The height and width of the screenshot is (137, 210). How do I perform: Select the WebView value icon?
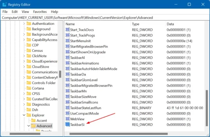[x=68, y=119]
